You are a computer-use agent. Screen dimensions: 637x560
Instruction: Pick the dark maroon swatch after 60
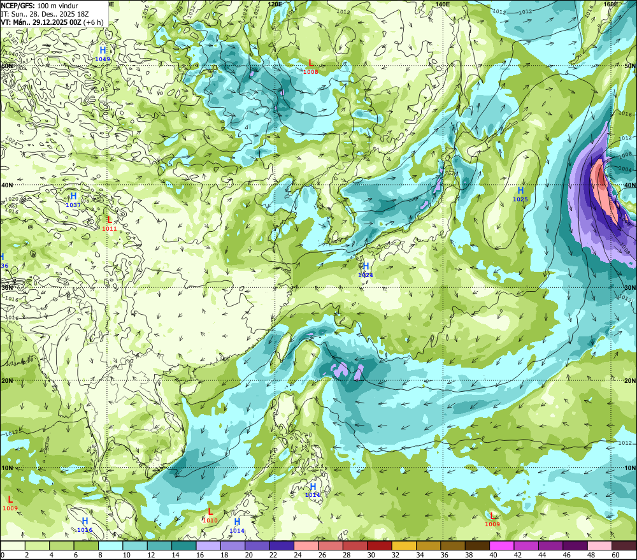point(624,545)
